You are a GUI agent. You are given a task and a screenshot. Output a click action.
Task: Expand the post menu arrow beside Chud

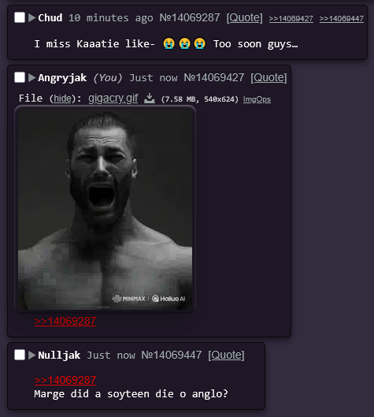[x=31, y=18]
